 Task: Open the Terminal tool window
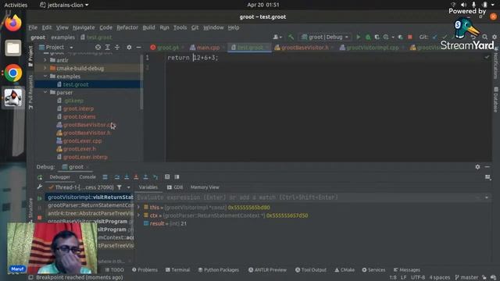[x=177, y=270]
